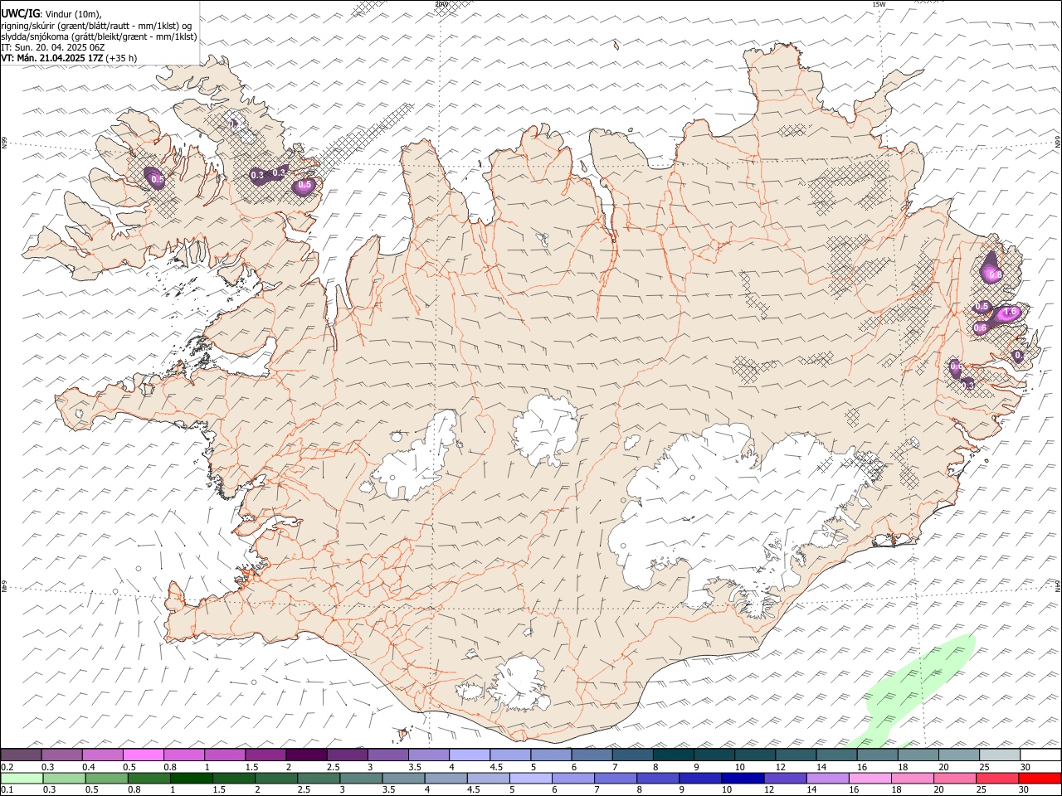The width and height of the screenshot is (1062, 796).
Task: Select the 'Vindur (10m)' header text
Action: 72,14
